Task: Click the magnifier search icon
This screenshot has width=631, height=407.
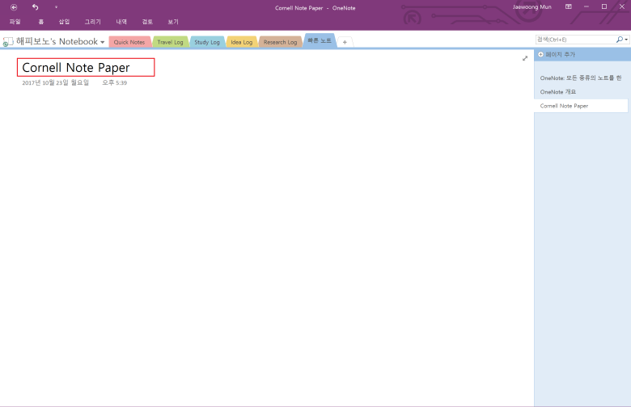Action: pos(620,40)
